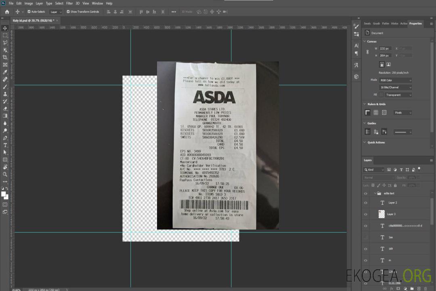Open the Window menu
The image size is (436, 291).
97,3
